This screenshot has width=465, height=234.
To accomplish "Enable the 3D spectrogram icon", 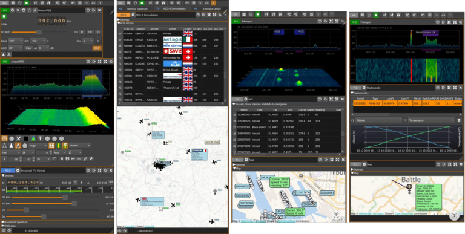I will click(x=18, y=146).
